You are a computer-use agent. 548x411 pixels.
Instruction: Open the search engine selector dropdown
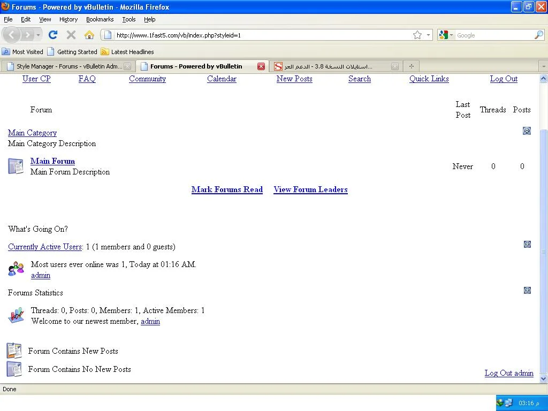click(x=446, y=35)
